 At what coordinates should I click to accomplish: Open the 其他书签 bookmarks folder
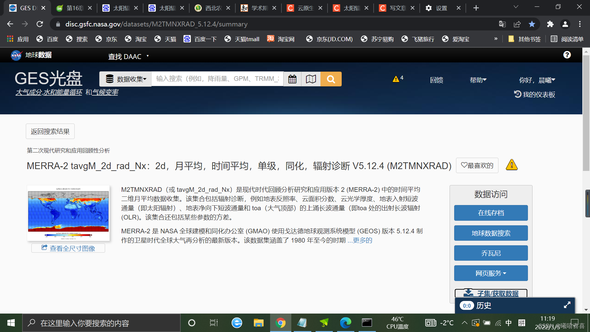point(525,39)
